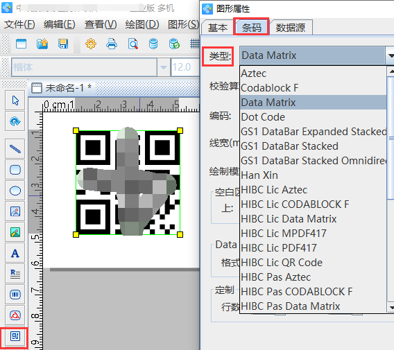Select the green landscape image tool

click(x=15, y=232)
